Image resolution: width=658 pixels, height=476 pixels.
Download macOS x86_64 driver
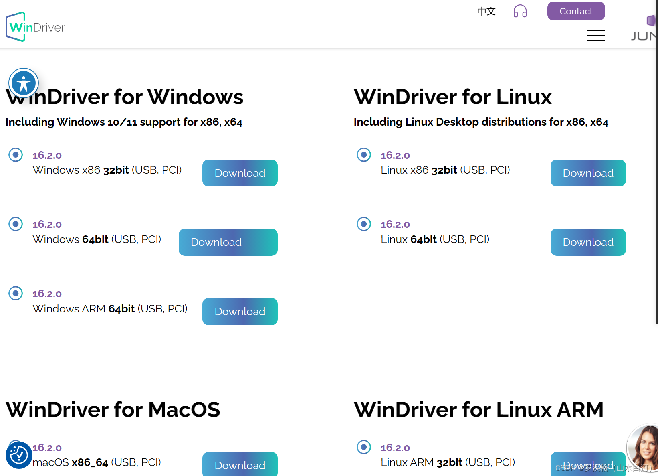point(240,464)
